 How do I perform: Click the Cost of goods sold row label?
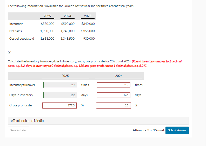click(x=22, y=39)
